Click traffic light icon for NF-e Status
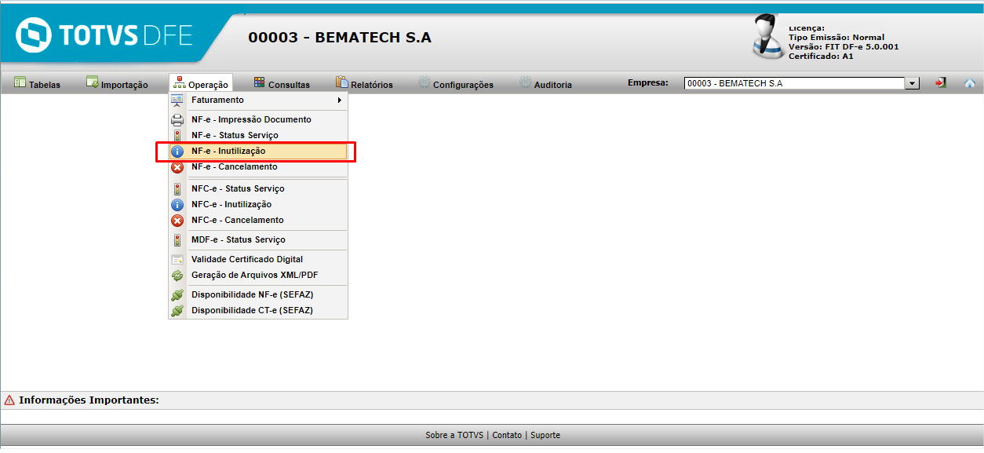Screen dimensions: 984x453 click(x=177, y=136)
